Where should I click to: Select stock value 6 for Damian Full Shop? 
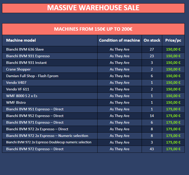[152, 76]
